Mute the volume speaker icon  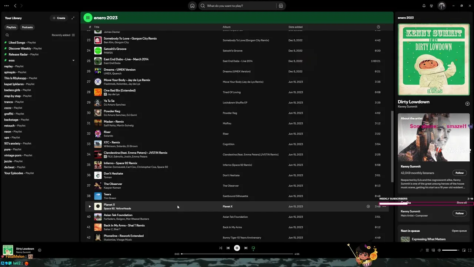[439, 250]
